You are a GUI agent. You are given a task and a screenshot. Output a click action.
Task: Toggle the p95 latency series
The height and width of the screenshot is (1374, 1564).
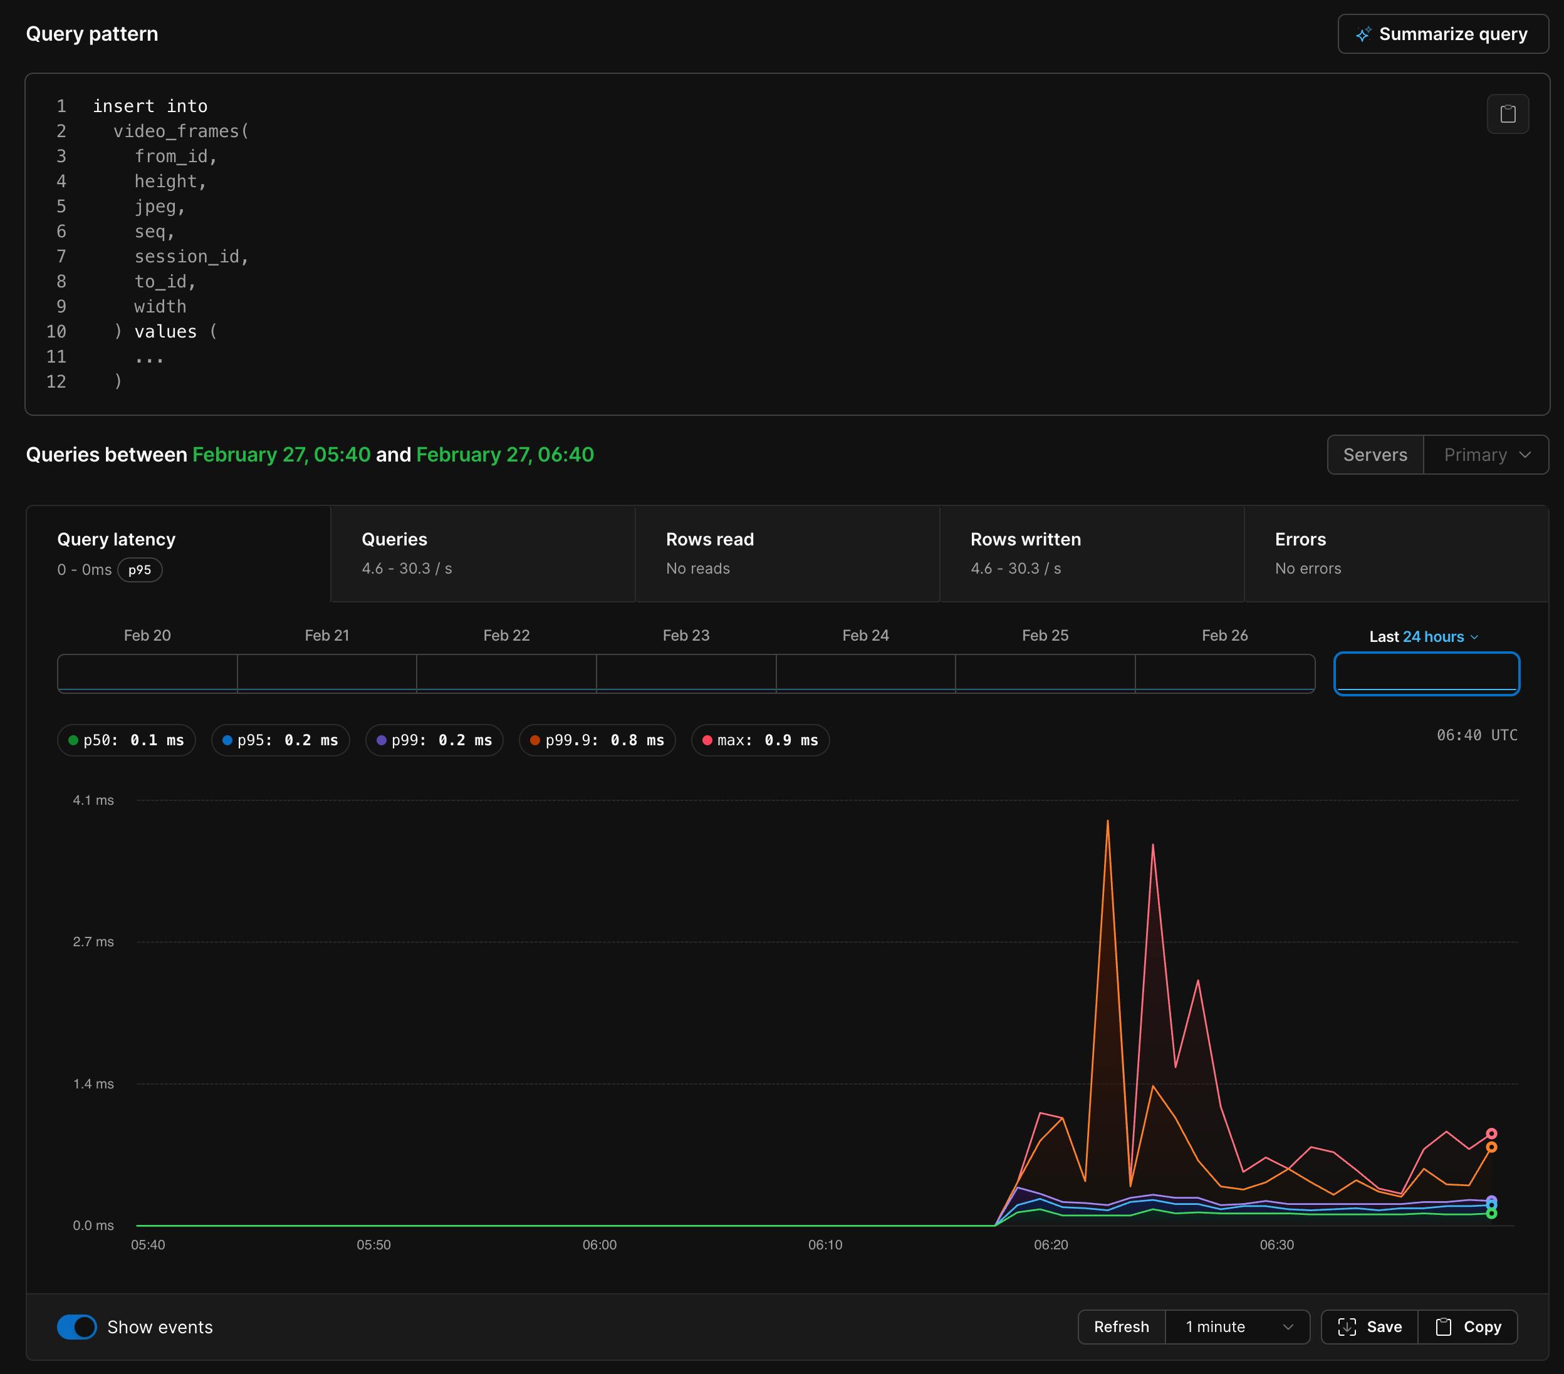click(280, 740)
